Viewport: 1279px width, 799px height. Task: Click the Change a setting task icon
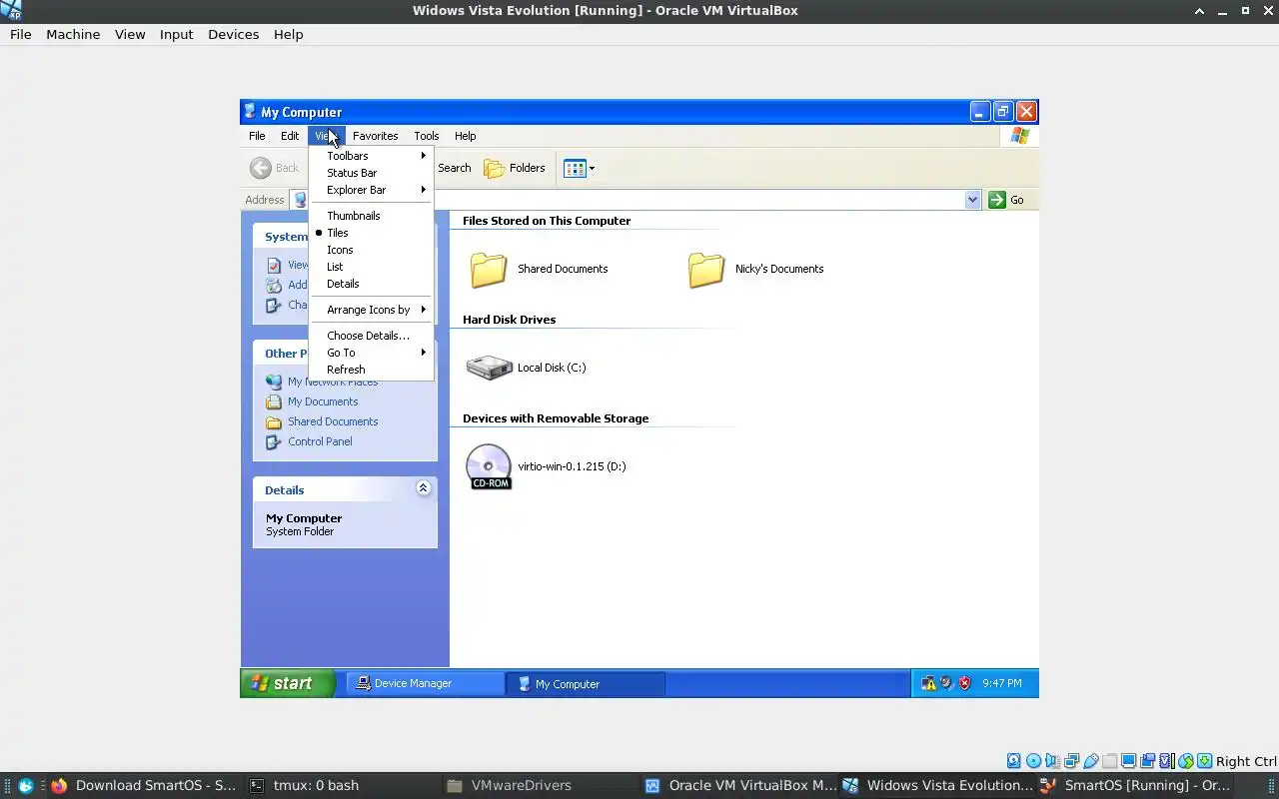coord(274,305)
